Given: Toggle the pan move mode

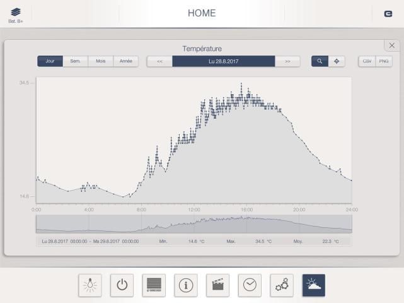Looking at the screenshot, I should pyautogui.click(x=337, y=61).
